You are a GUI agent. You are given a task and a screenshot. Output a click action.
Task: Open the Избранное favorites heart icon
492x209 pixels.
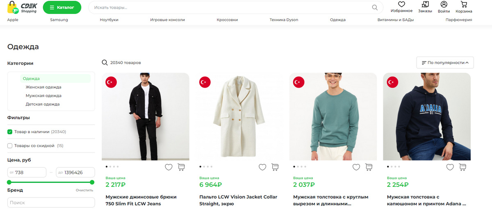(401, 5)
